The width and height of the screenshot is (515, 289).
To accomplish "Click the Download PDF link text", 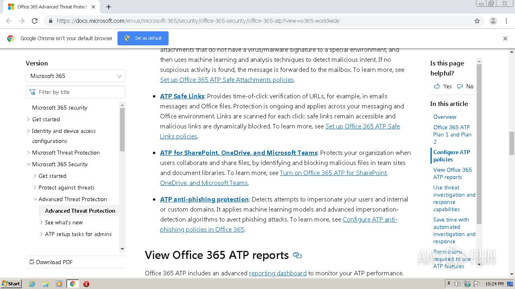I will 54,262.
